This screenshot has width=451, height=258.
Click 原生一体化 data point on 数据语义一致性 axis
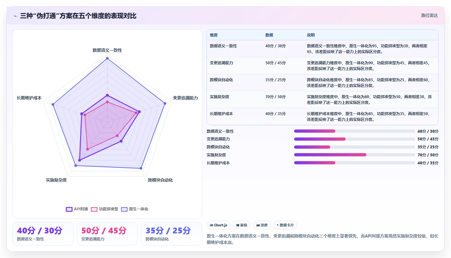107,58
